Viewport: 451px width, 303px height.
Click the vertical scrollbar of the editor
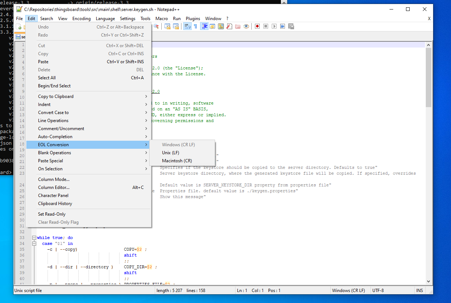pos(429,163)
